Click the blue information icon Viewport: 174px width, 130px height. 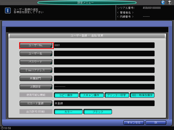(x=8, y=11)
